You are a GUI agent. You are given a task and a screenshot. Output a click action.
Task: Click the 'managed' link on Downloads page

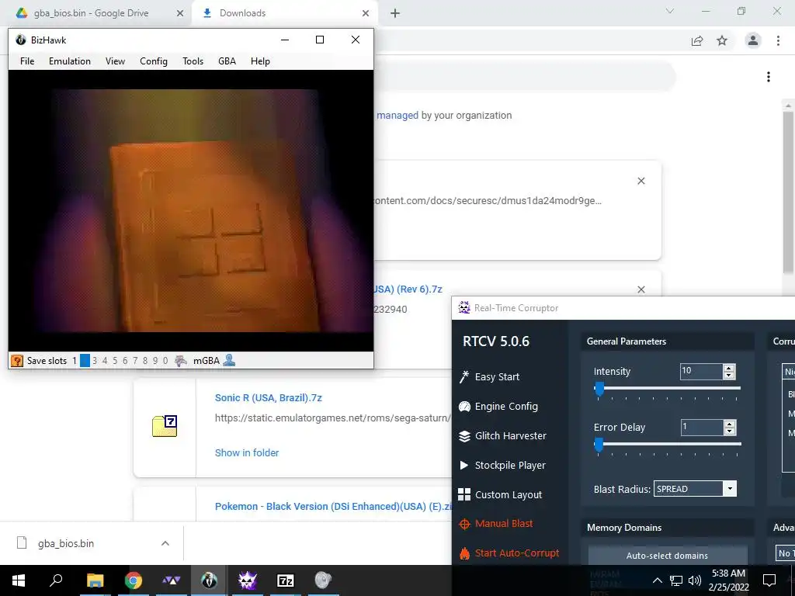[x=397, y=116]
